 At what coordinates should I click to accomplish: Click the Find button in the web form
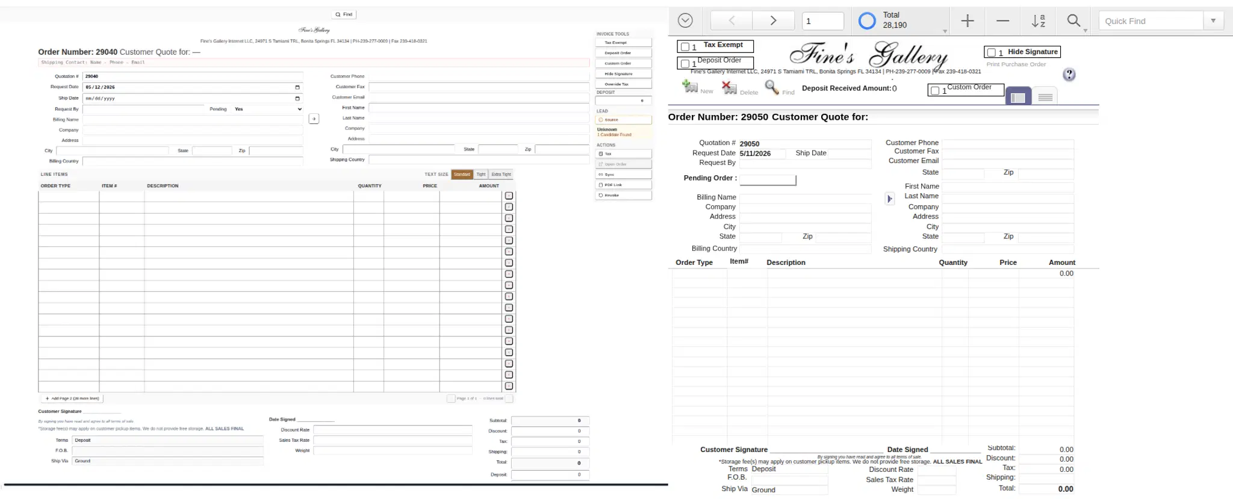click(x=344, y=14)
